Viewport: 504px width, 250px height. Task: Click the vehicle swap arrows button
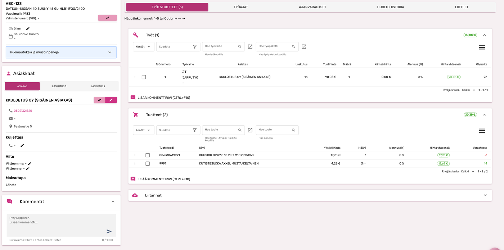107,18
